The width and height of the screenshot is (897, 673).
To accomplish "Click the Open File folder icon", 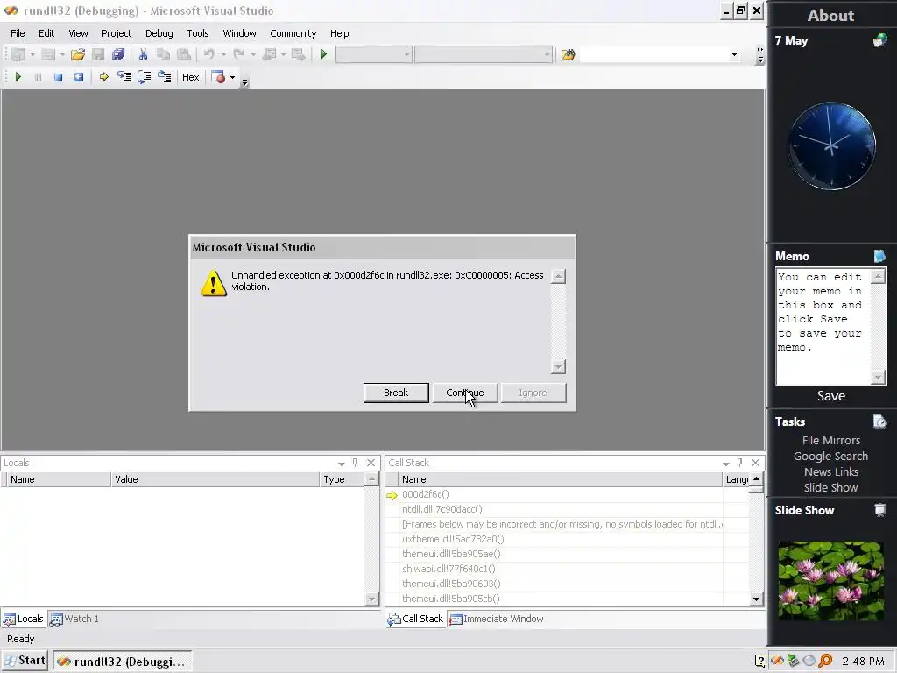I will coord(78,54).
